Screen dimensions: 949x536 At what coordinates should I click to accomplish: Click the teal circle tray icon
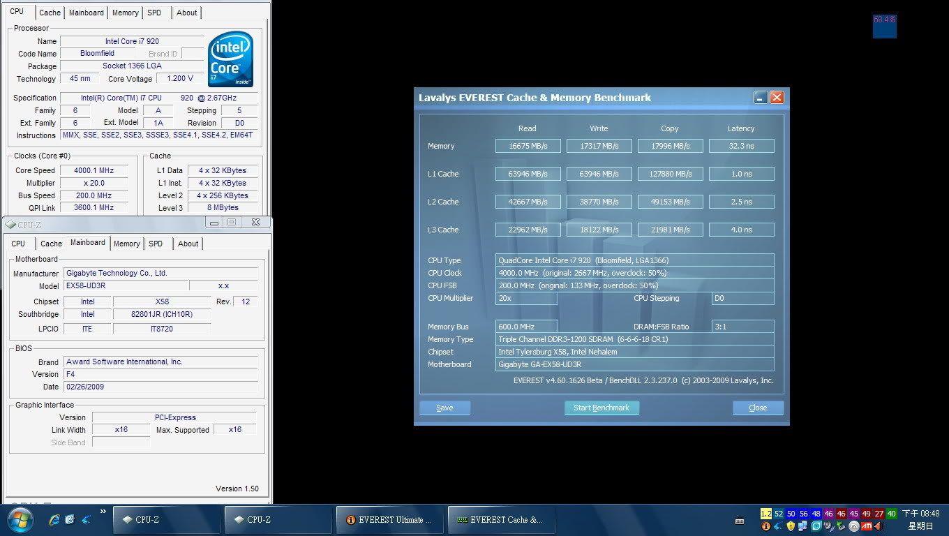click(816, 526)
